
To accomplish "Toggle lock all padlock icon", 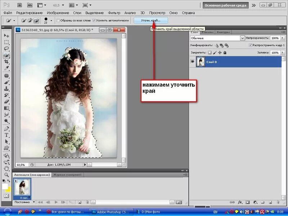I will 225,53.
